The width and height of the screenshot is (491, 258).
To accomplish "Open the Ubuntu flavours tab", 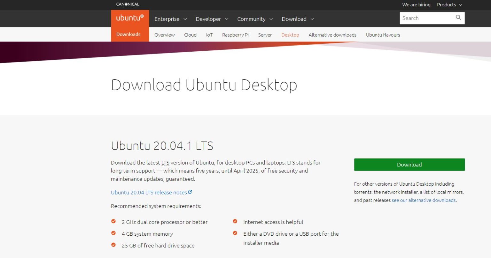I will click(383, 35).
